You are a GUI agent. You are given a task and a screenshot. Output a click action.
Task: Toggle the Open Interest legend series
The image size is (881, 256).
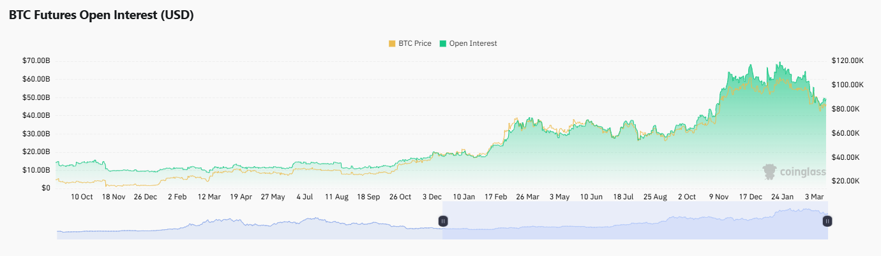pos(472,43)
